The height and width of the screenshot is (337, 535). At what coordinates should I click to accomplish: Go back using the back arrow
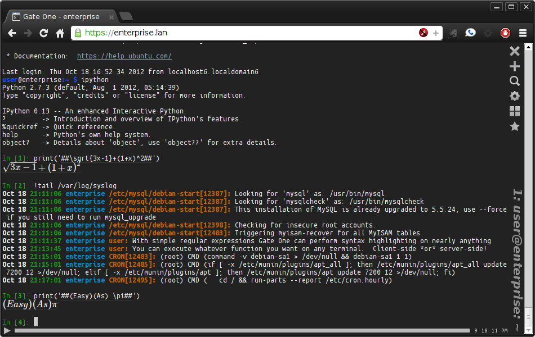(11, 33)
